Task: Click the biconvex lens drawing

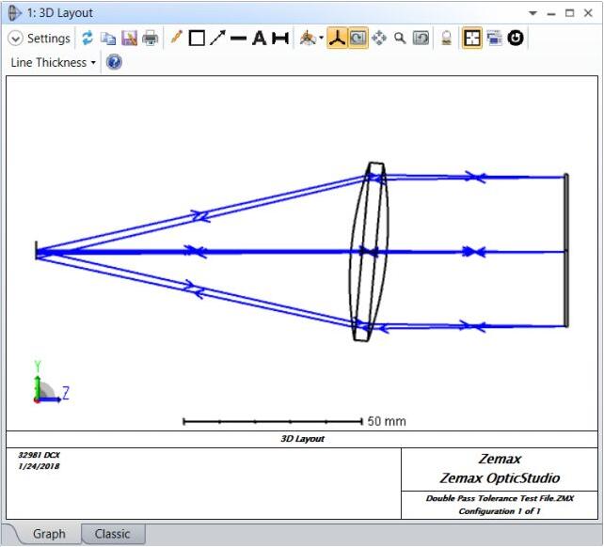Action: click(369, 251)
